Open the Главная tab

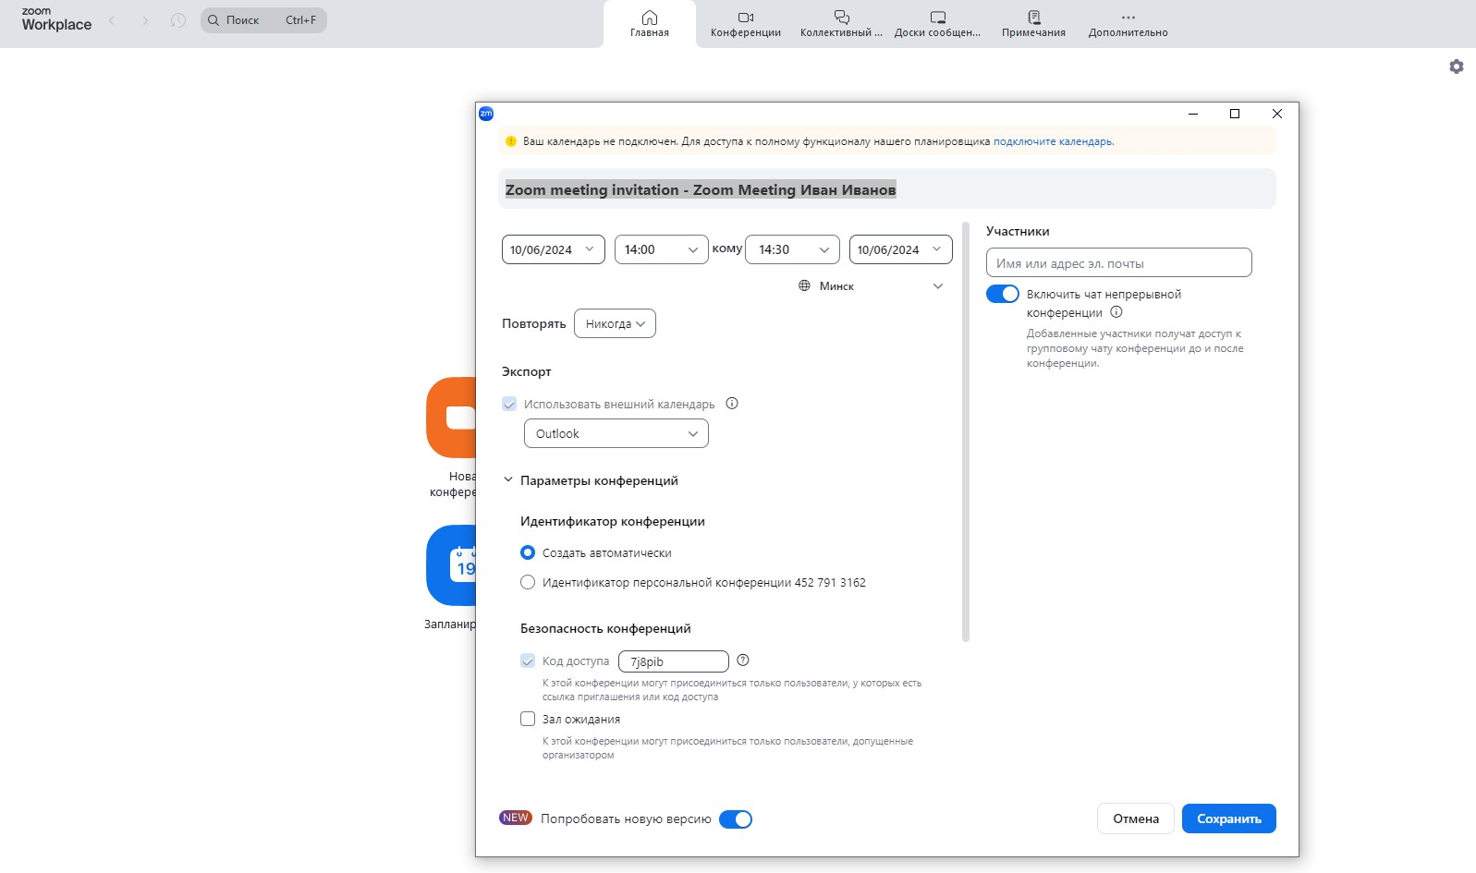click(x=650, y=24)
